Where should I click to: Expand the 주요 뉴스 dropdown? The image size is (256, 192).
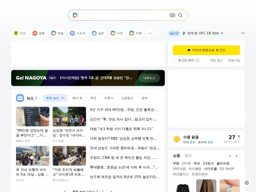pos(55,98)
